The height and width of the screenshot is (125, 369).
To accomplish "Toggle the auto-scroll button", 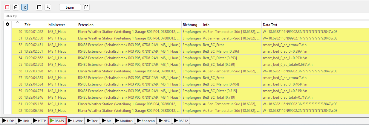I will point(25,7).
